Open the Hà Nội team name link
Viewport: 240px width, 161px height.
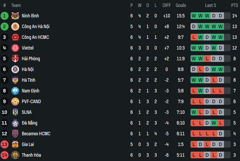[x=28, y=69]
